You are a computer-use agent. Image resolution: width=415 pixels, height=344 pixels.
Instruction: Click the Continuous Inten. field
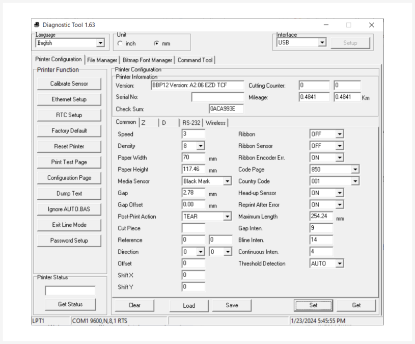coord(321,252)
